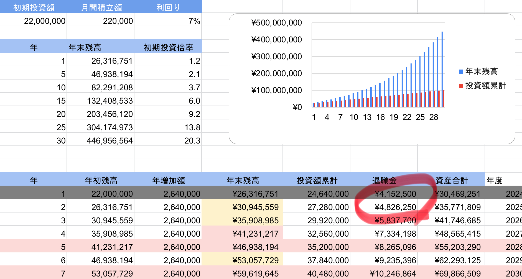Click the 年度 column header
Viewport: 522px width, 279px height.
(495, 181)
